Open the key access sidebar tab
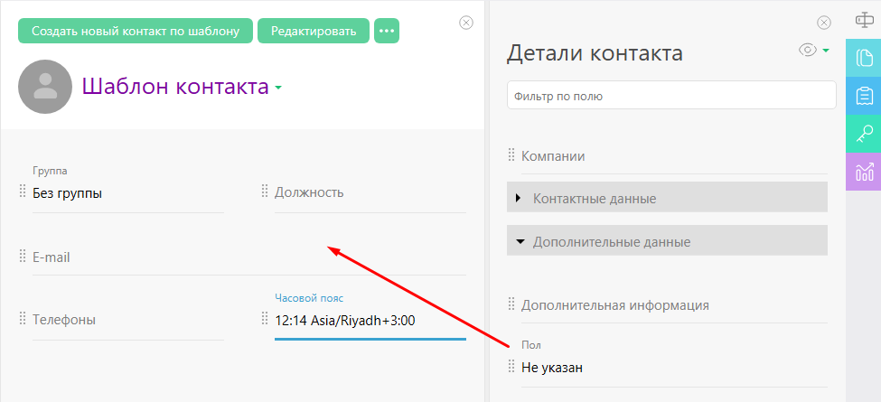Viewport: 881px width, 402px height. point(864,135)
